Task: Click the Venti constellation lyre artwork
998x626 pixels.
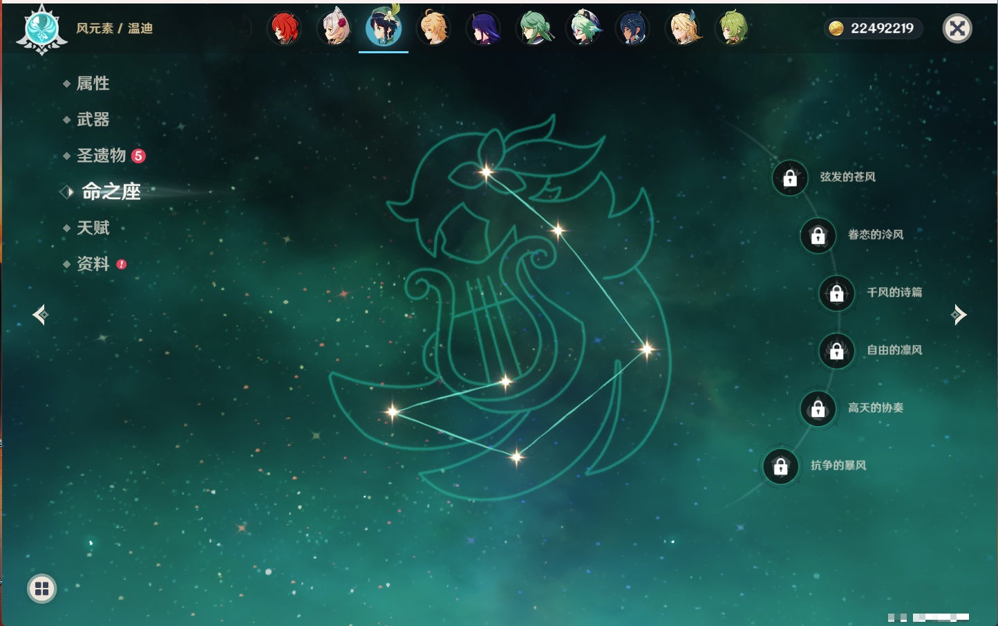Action: coord(501,308)
